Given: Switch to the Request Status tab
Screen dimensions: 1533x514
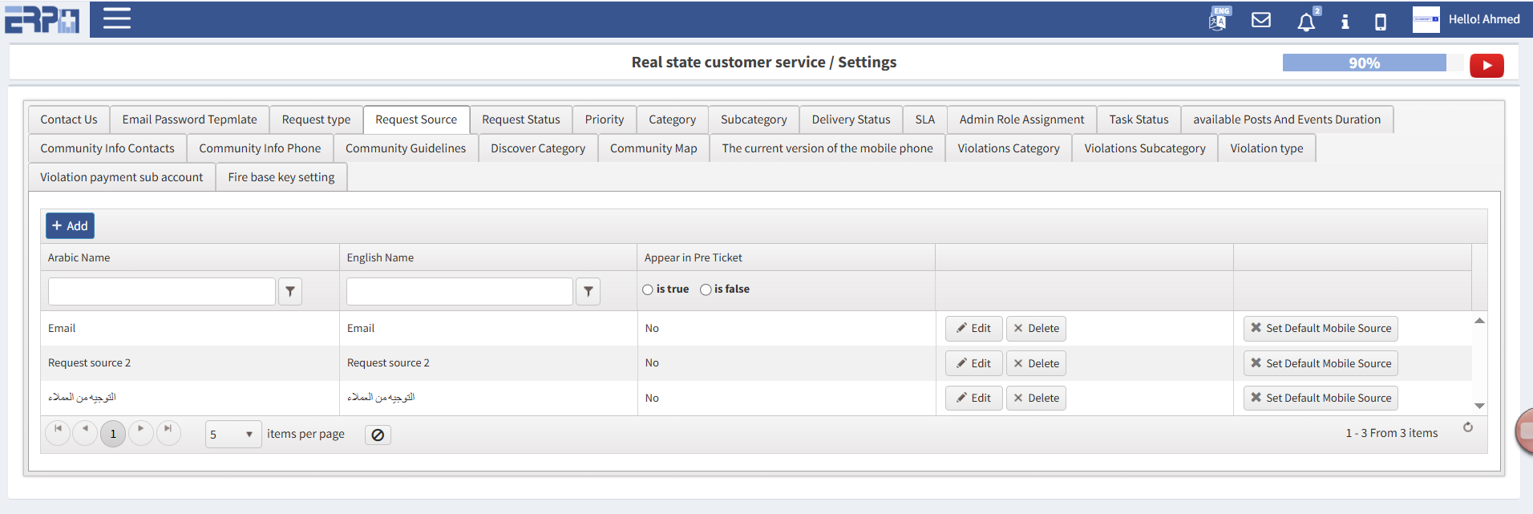Looking at the screenshot, I should click(x=520, y=119).
